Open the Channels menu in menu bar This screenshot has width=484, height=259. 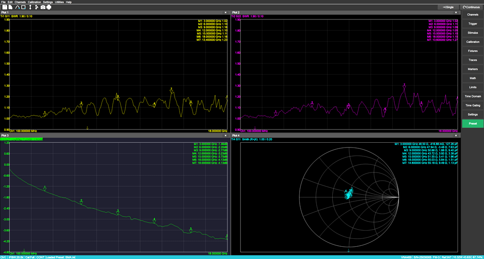pos(20,2)
